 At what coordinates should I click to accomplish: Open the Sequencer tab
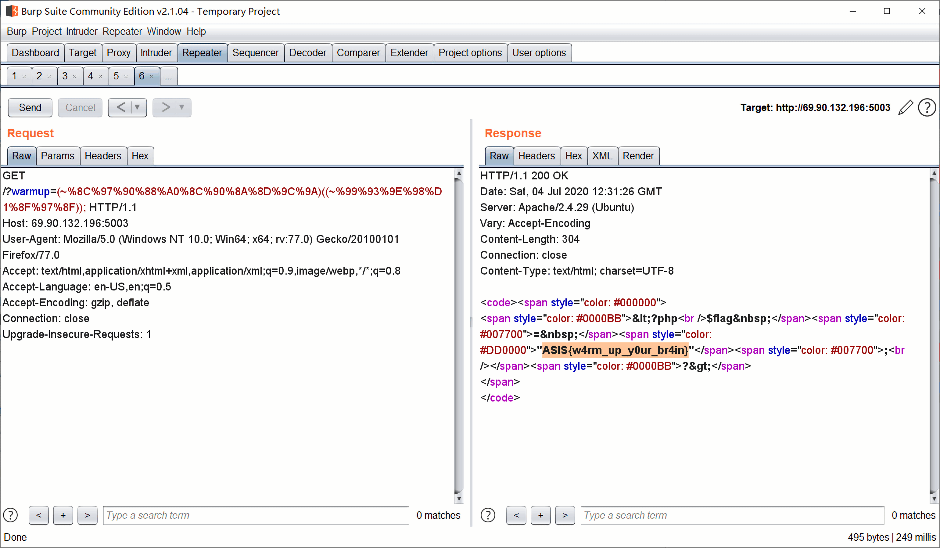click(x=256, y=52)
